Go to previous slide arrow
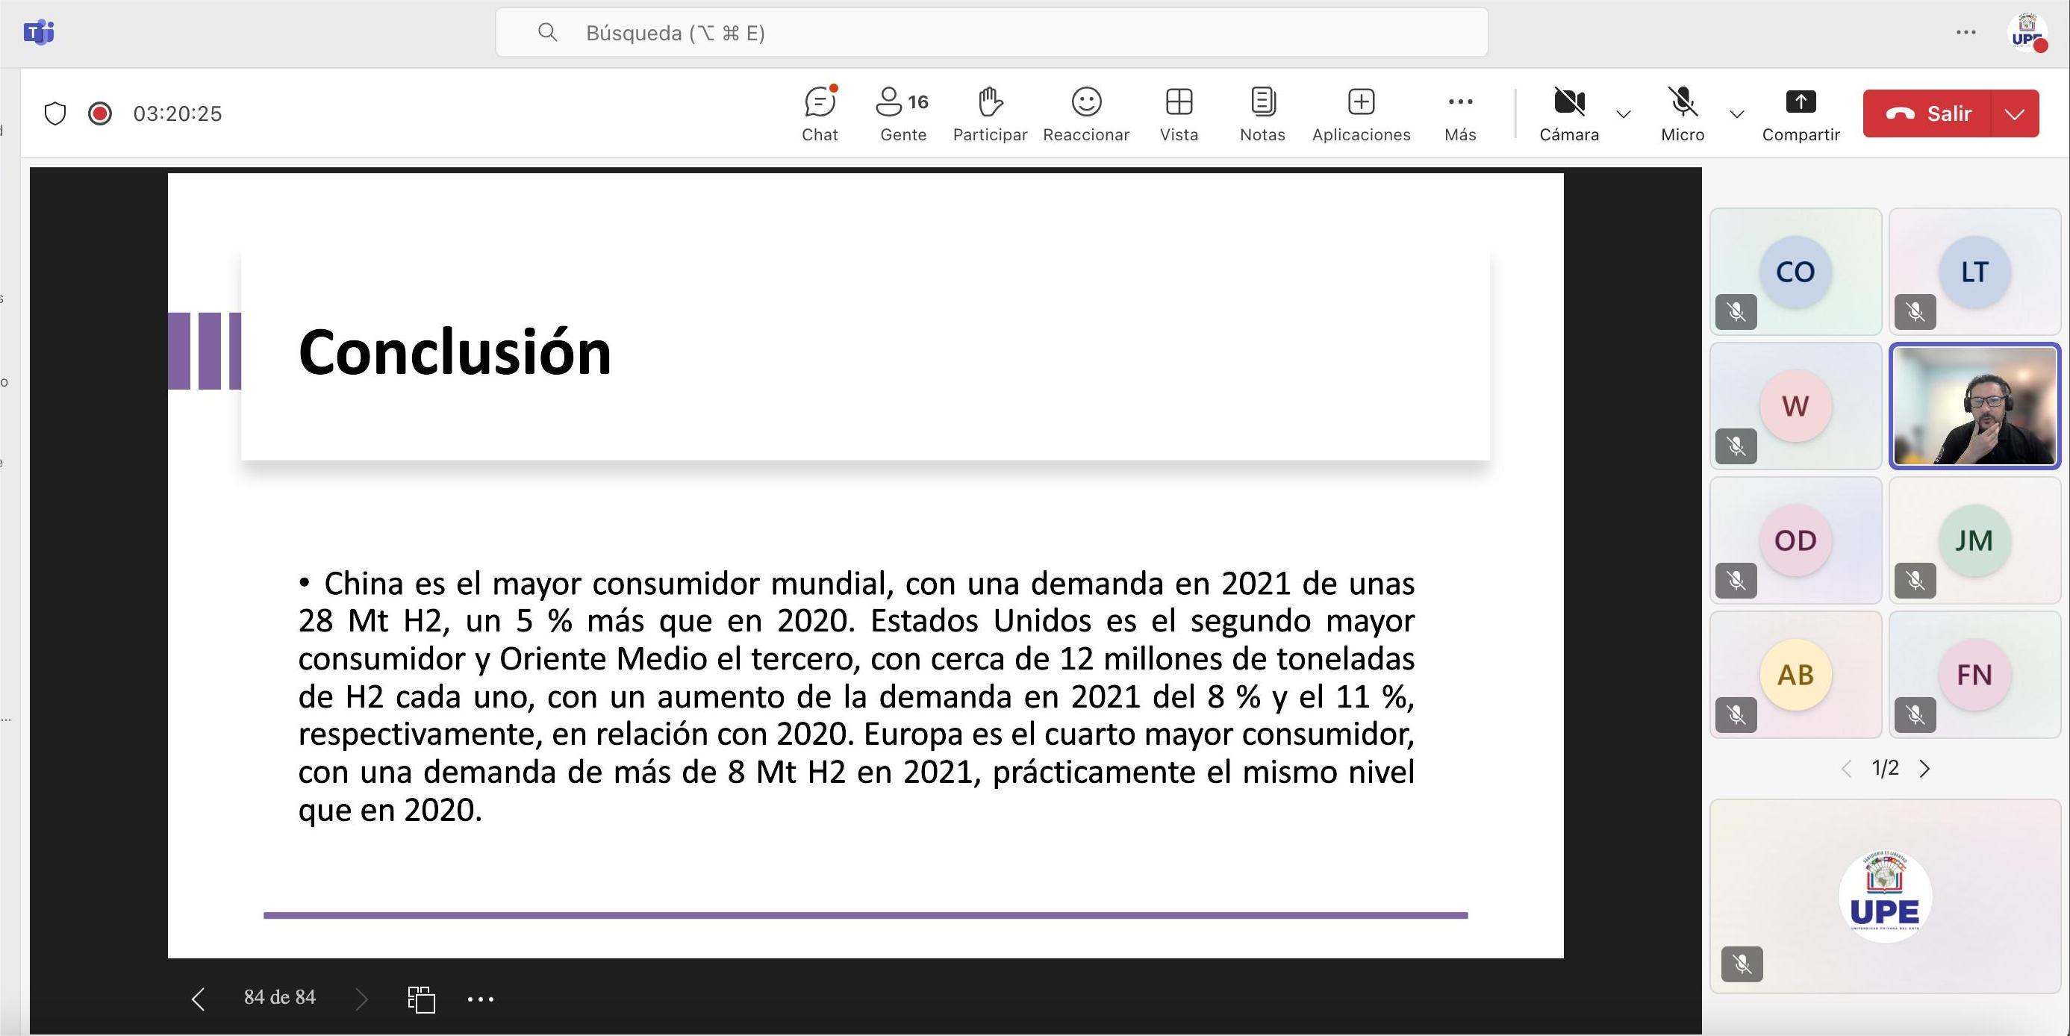Viewport: 2070px width, 1036px height. tap(199, 999)
